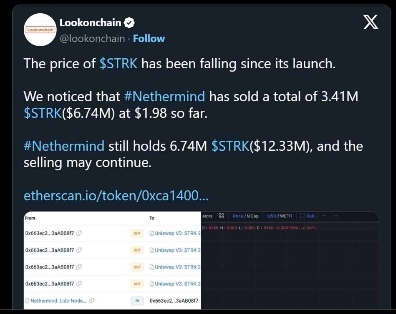
Task: Open the chart indicators grid icon
Action: [221, 216]
